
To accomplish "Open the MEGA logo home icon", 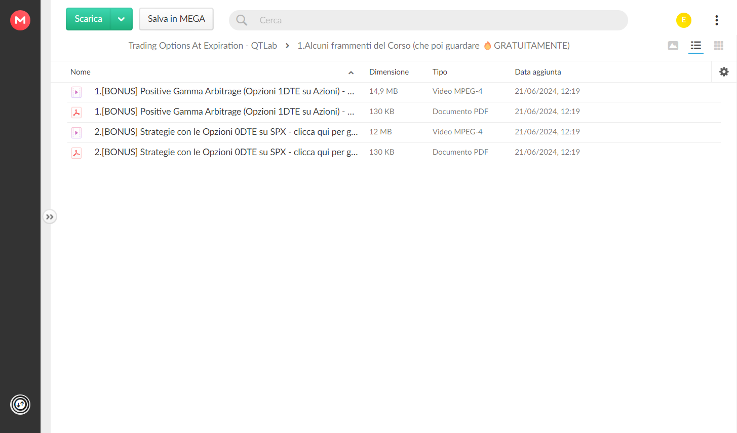I will coord(20,20).
